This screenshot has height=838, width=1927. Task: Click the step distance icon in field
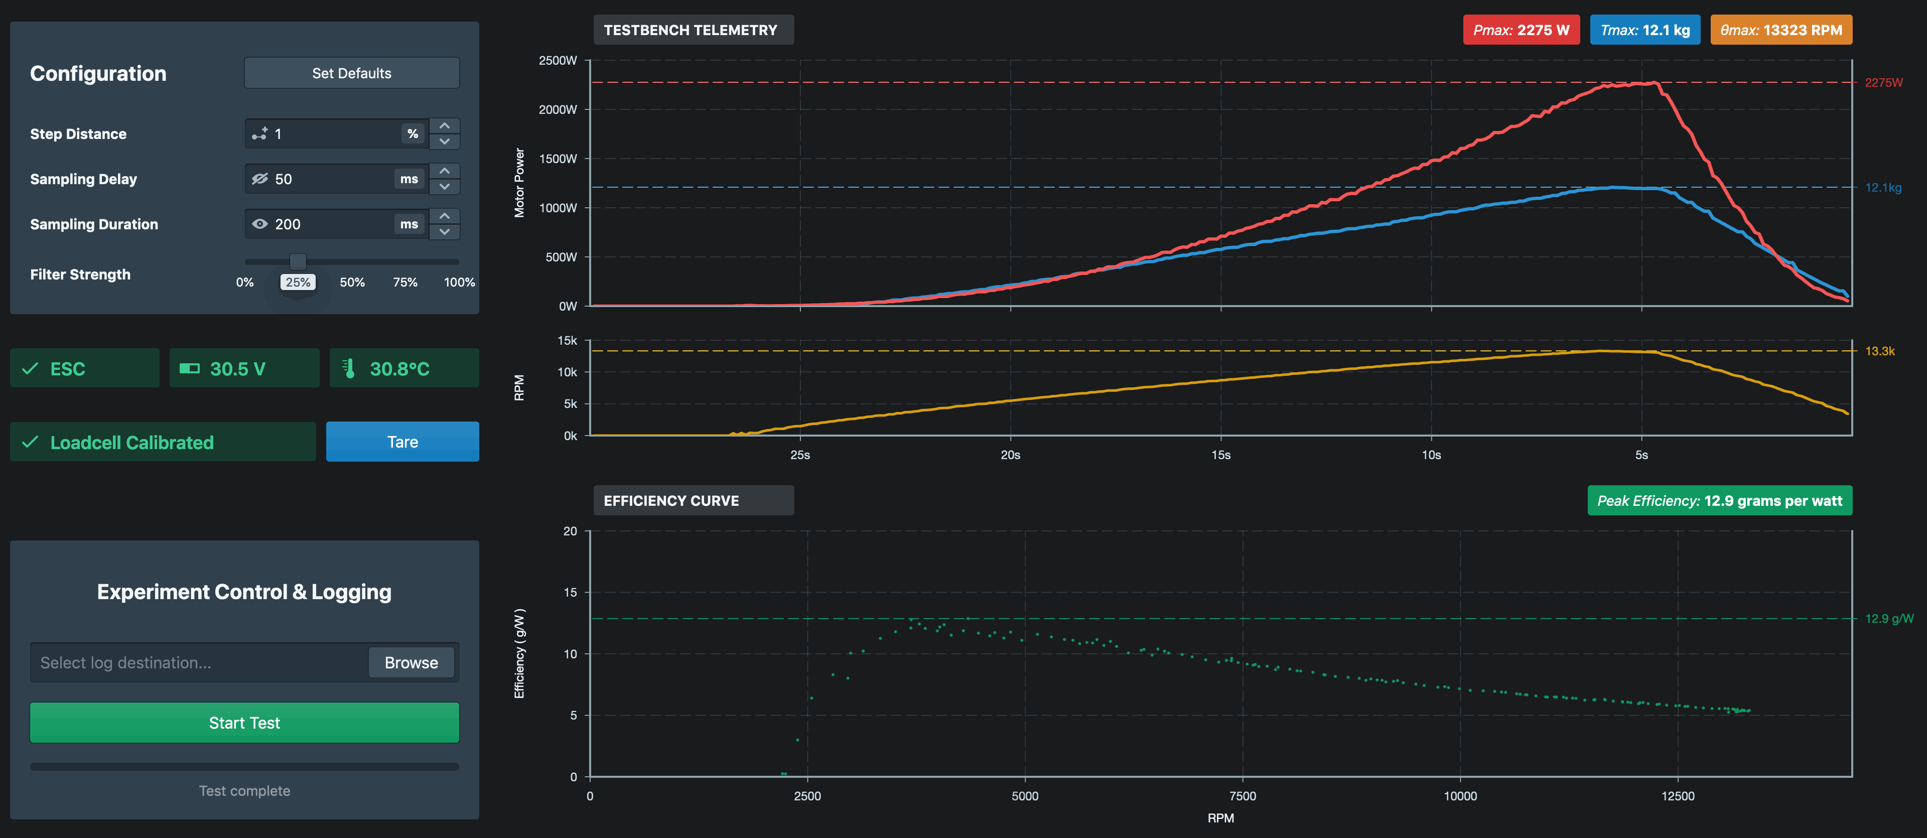point(259,134)
